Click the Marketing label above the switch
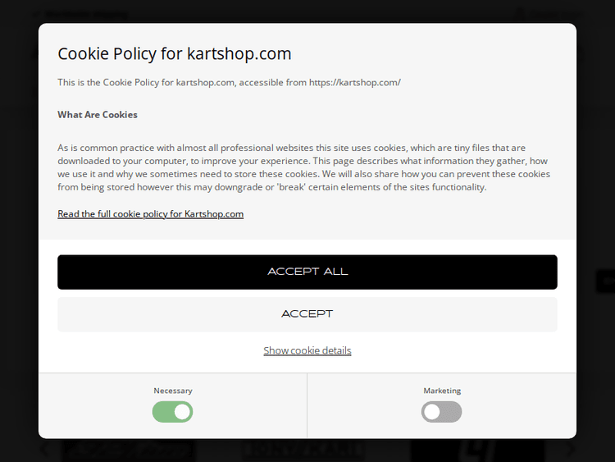The width and height of the screenshot is (615, 462). click(x=442, y=391)
